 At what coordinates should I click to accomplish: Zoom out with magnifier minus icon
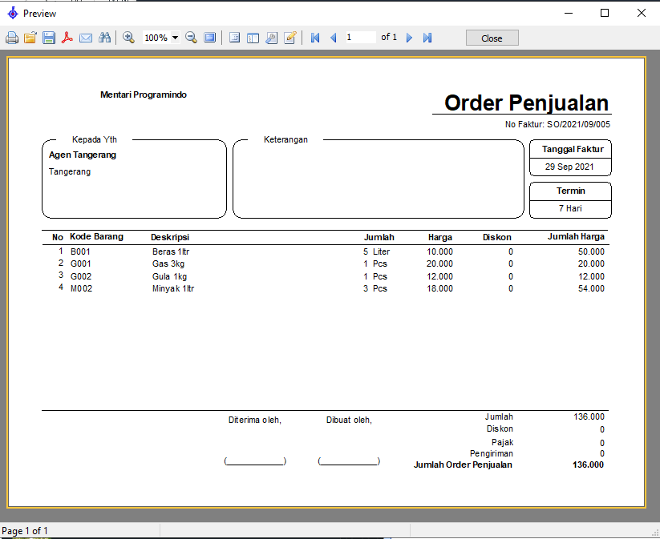[191, 38]
